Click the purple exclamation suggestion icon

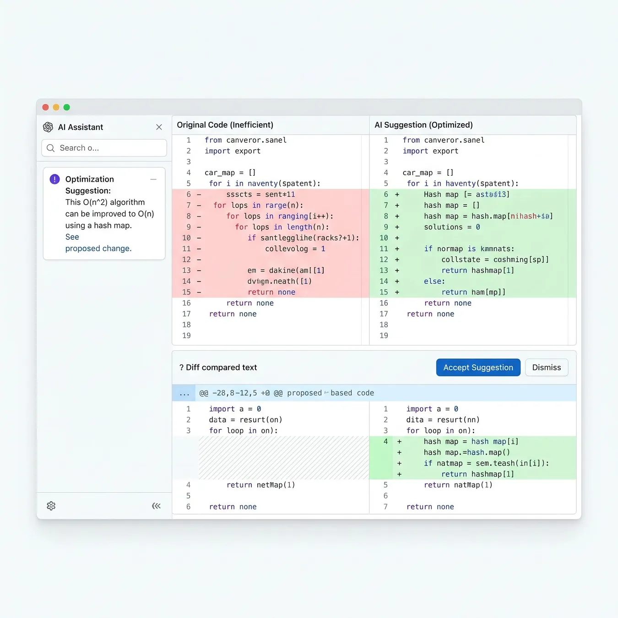pyautogui.click(x=54, y=179)
